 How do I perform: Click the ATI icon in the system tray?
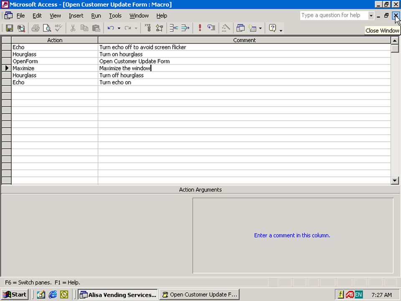pos(350,295)
